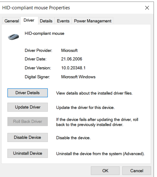Click the digital signer 'Microsoft Windows'
Viewport: 157px width, 177px height.
tap(78, 77)
